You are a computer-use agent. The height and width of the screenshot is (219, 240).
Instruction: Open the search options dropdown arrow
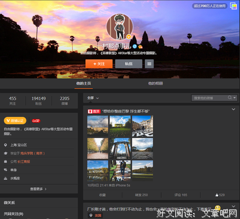[235, 98]
